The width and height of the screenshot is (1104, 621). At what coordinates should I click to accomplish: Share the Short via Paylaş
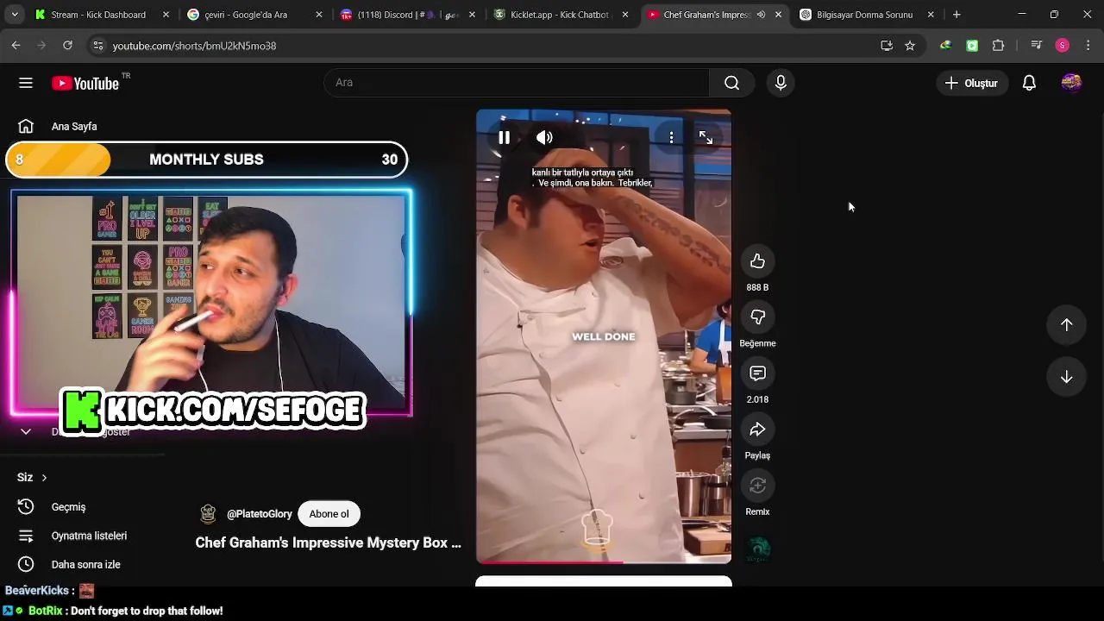[x=757, y=430]
